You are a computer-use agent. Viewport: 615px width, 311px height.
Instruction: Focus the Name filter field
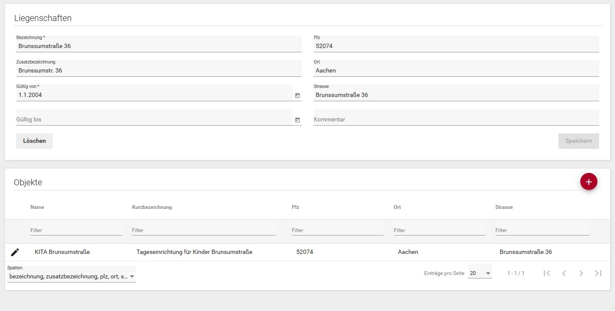point(76,230)
